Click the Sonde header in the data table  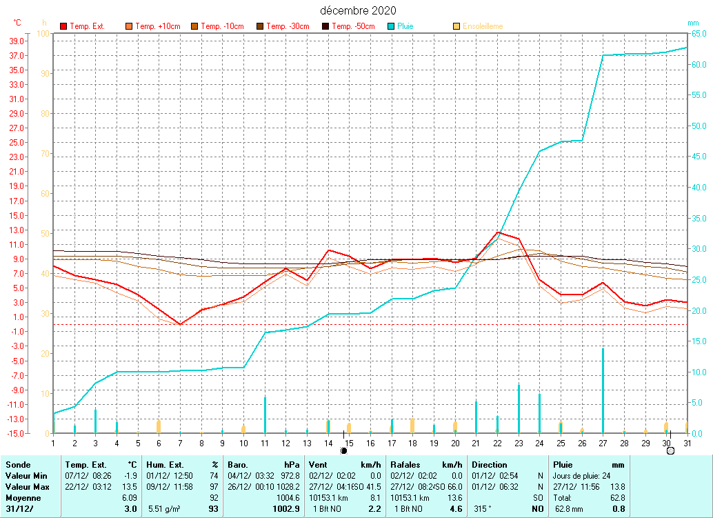(x=18, y=465)
